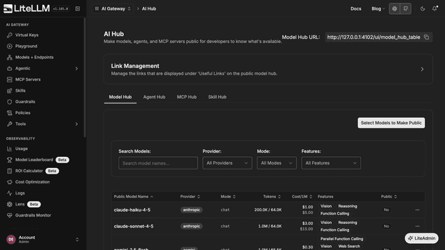Open the LiteAdmin assistant button
Image resolution: width=445 pixels, height=250 pixels.
[x=421, y=238]
